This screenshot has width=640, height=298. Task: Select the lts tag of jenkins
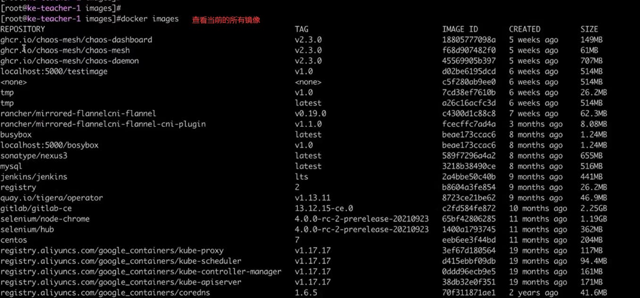coord(302,177)
